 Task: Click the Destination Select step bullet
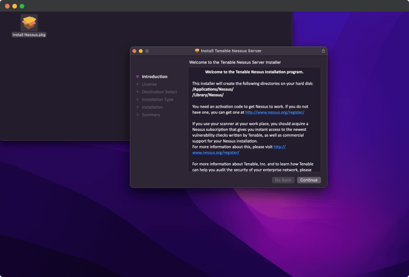tap(138, 91)
